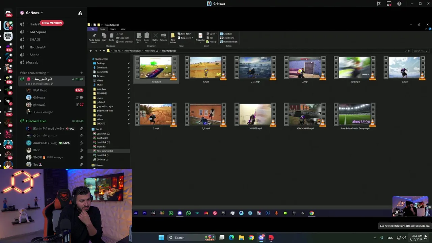Click the Copy to icon in the Organize group

[146, 35]
